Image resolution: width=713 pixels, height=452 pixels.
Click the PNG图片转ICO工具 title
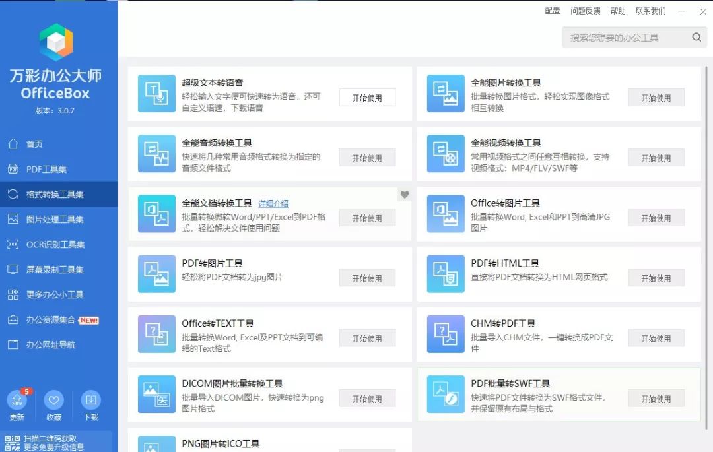(221, 444)
